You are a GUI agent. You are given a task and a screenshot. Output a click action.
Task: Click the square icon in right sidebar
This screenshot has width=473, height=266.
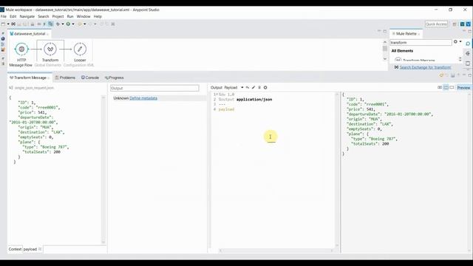pos(468,64)
